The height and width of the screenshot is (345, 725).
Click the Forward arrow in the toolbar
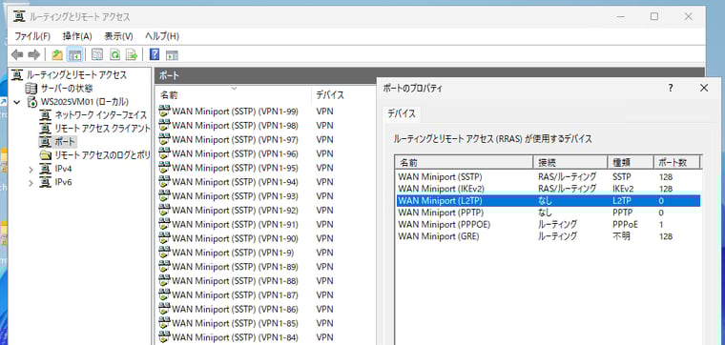[x=33, y=55]
